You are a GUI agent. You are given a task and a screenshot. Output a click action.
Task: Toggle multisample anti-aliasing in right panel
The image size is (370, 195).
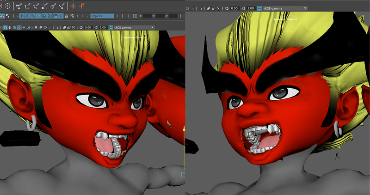(187, 8)
